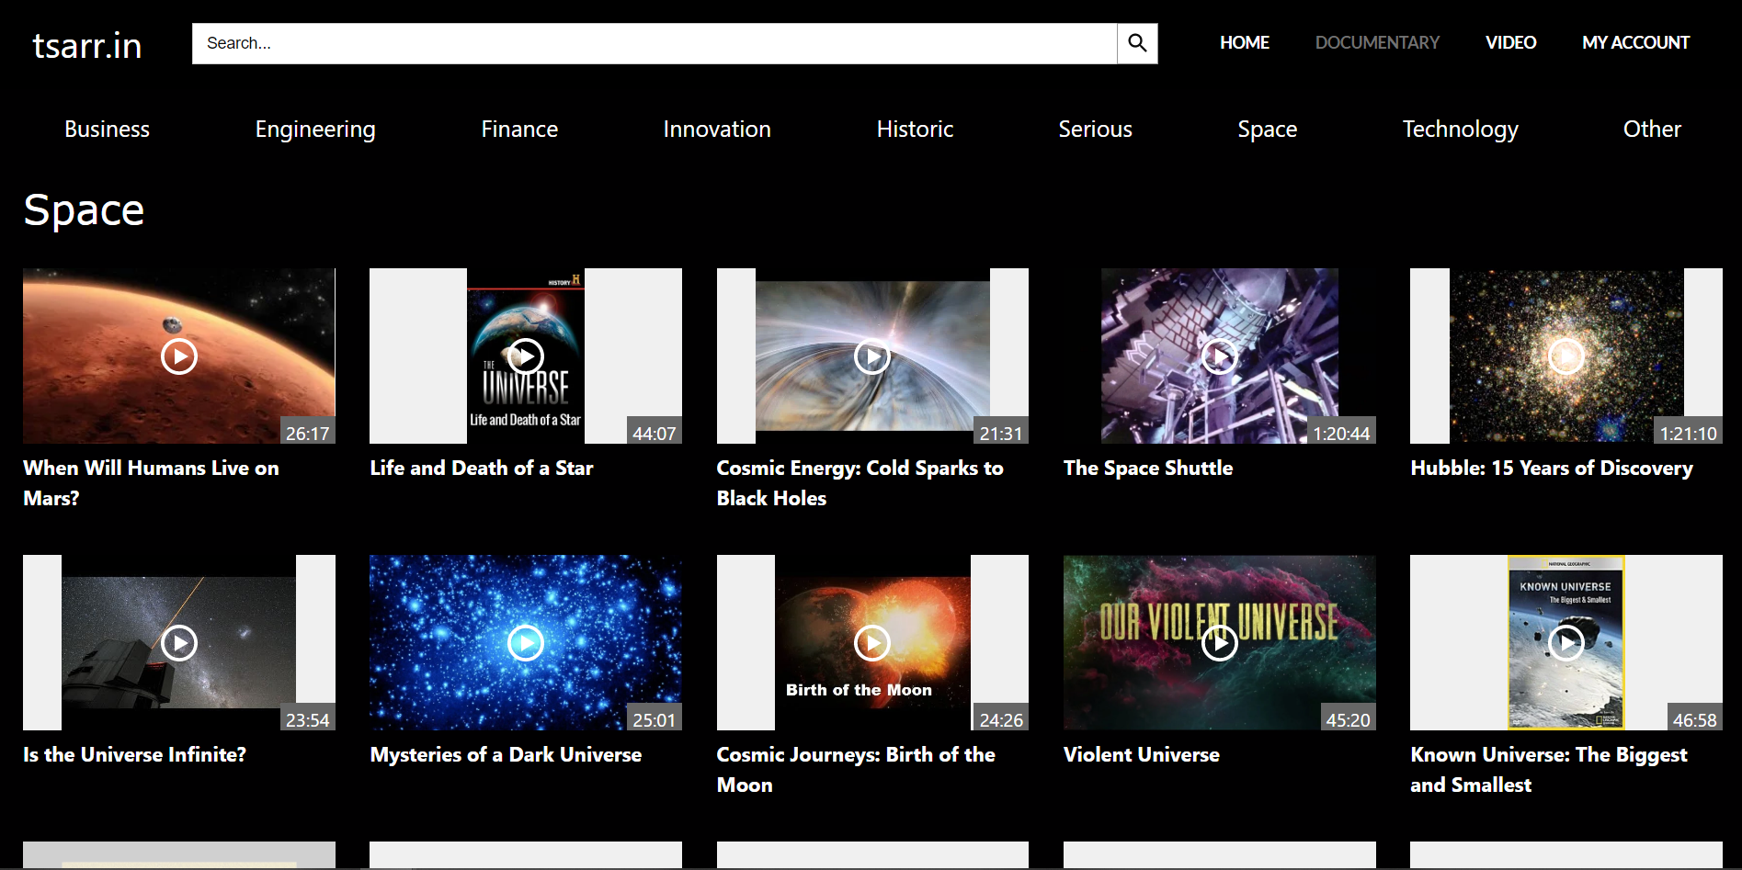Select the Finance category

[519, 130]
